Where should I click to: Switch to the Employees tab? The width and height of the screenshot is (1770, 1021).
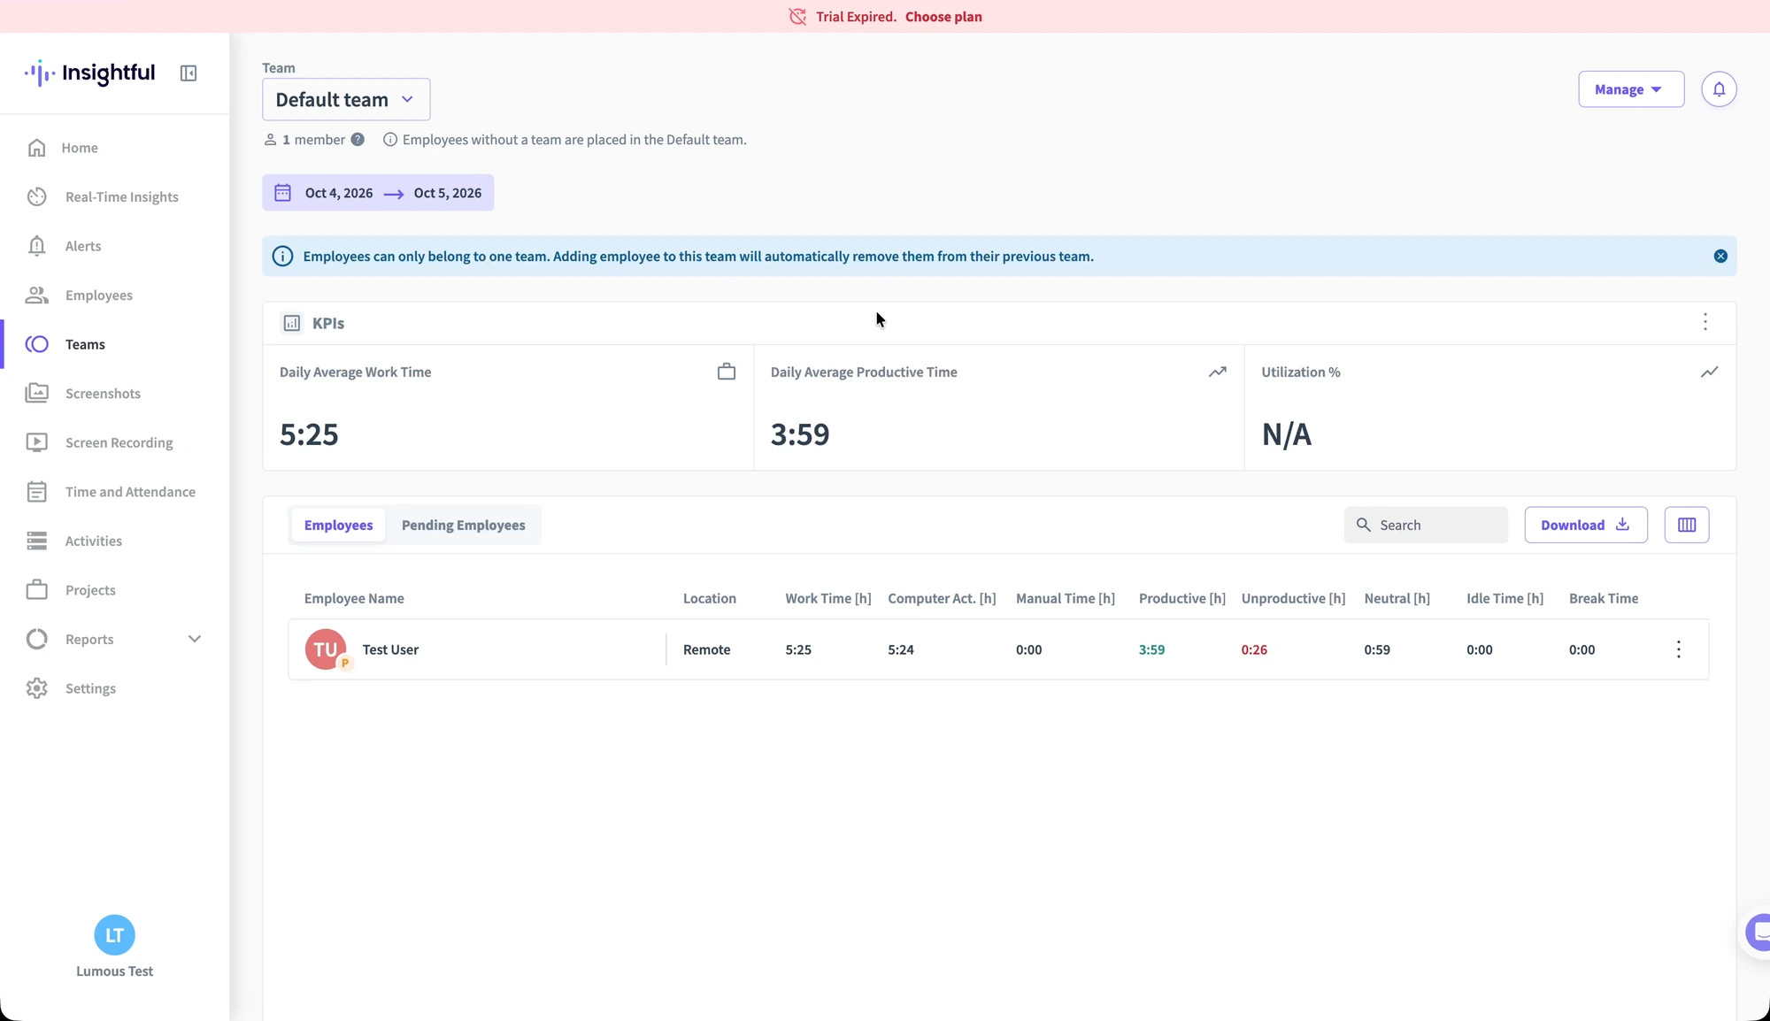coord(338,525)
